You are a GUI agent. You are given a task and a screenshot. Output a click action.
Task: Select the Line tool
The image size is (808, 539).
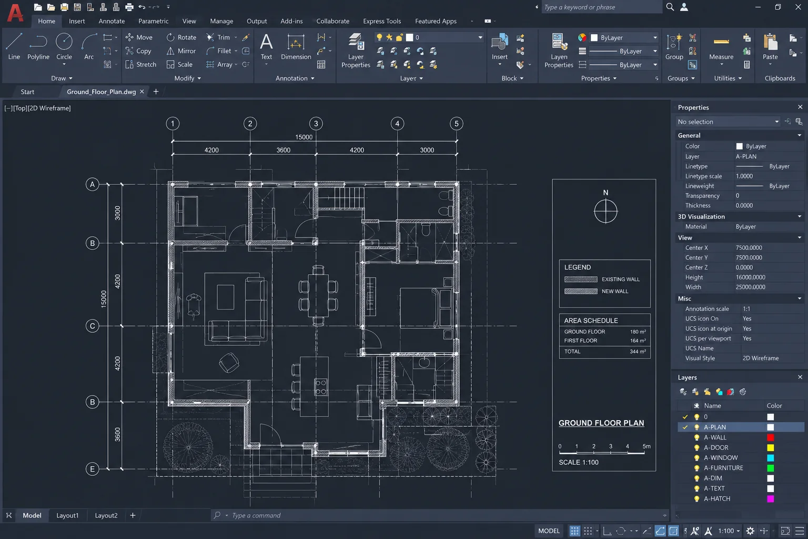tap(14, 46)
